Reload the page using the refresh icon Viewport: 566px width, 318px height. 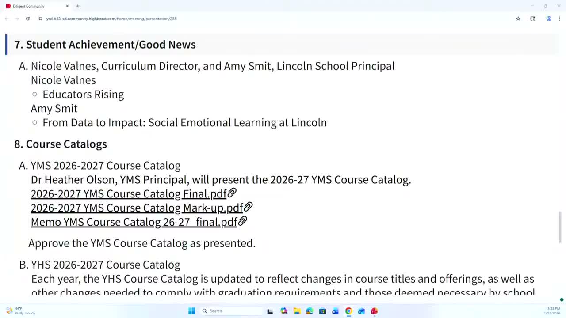coord(27,19)
